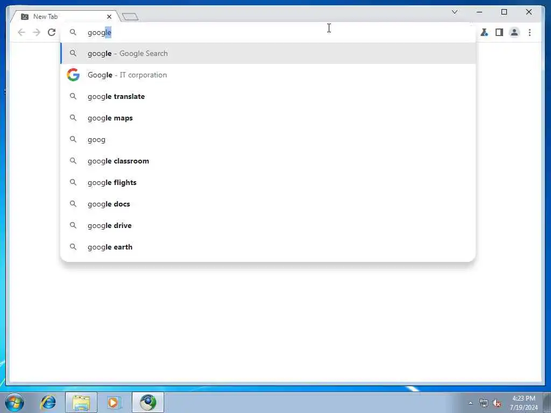Click the Show desktop strip on the taskbar
Image resolution: width=551 pixels, height=413 pixels.
pos(547,403)
